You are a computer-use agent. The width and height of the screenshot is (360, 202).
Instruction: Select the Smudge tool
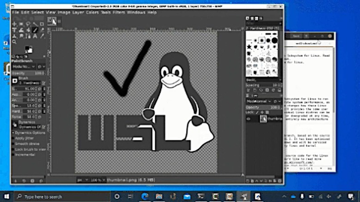click(21, 36)
